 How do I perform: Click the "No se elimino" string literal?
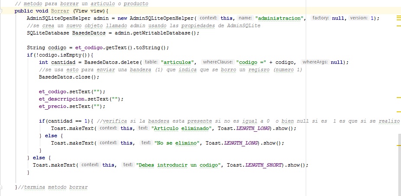(178, 143)
